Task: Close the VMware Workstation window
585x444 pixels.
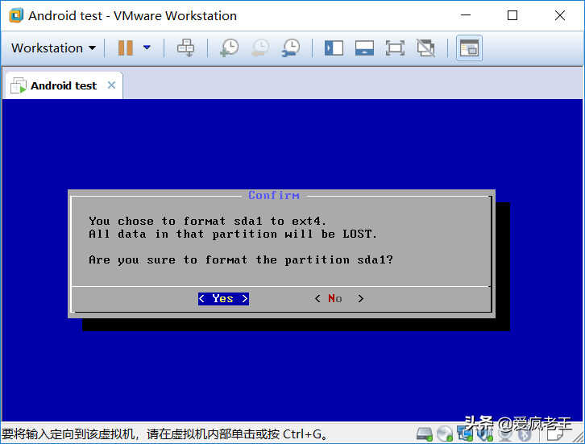Action: [560, 15]
